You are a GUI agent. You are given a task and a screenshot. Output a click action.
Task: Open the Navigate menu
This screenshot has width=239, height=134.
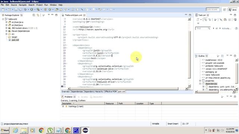[x=22, y=5]
